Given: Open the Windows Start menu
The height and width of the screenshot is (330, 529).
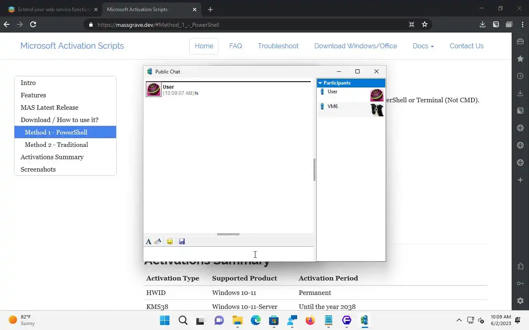Looking at the screenshot, I should [164, 320].
